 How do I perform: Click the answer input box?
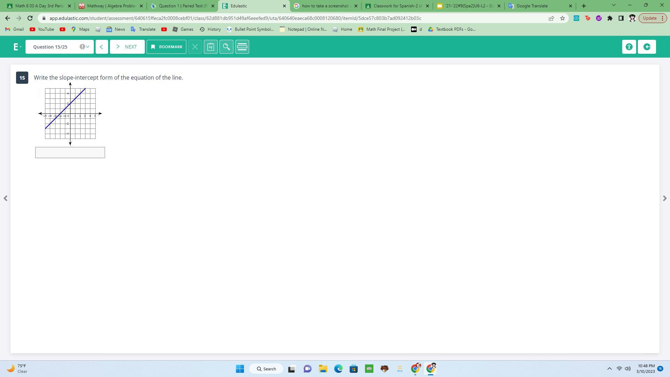(70, 153)
